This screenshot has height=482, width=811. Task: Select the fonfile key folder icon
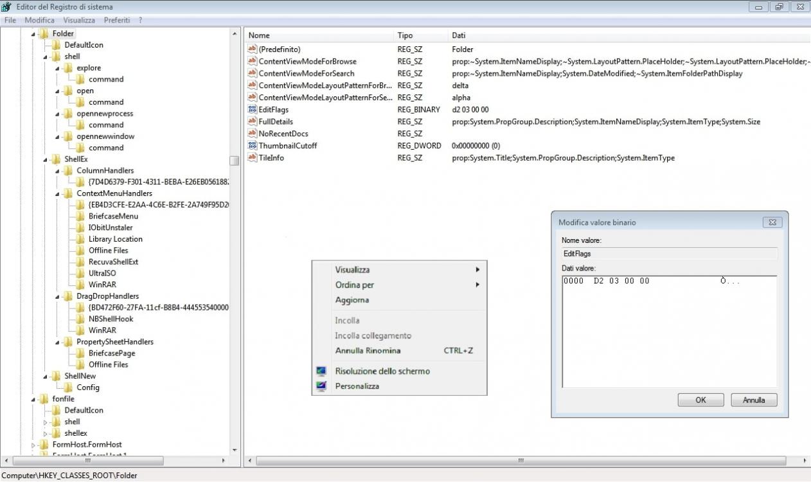point(44,399)
